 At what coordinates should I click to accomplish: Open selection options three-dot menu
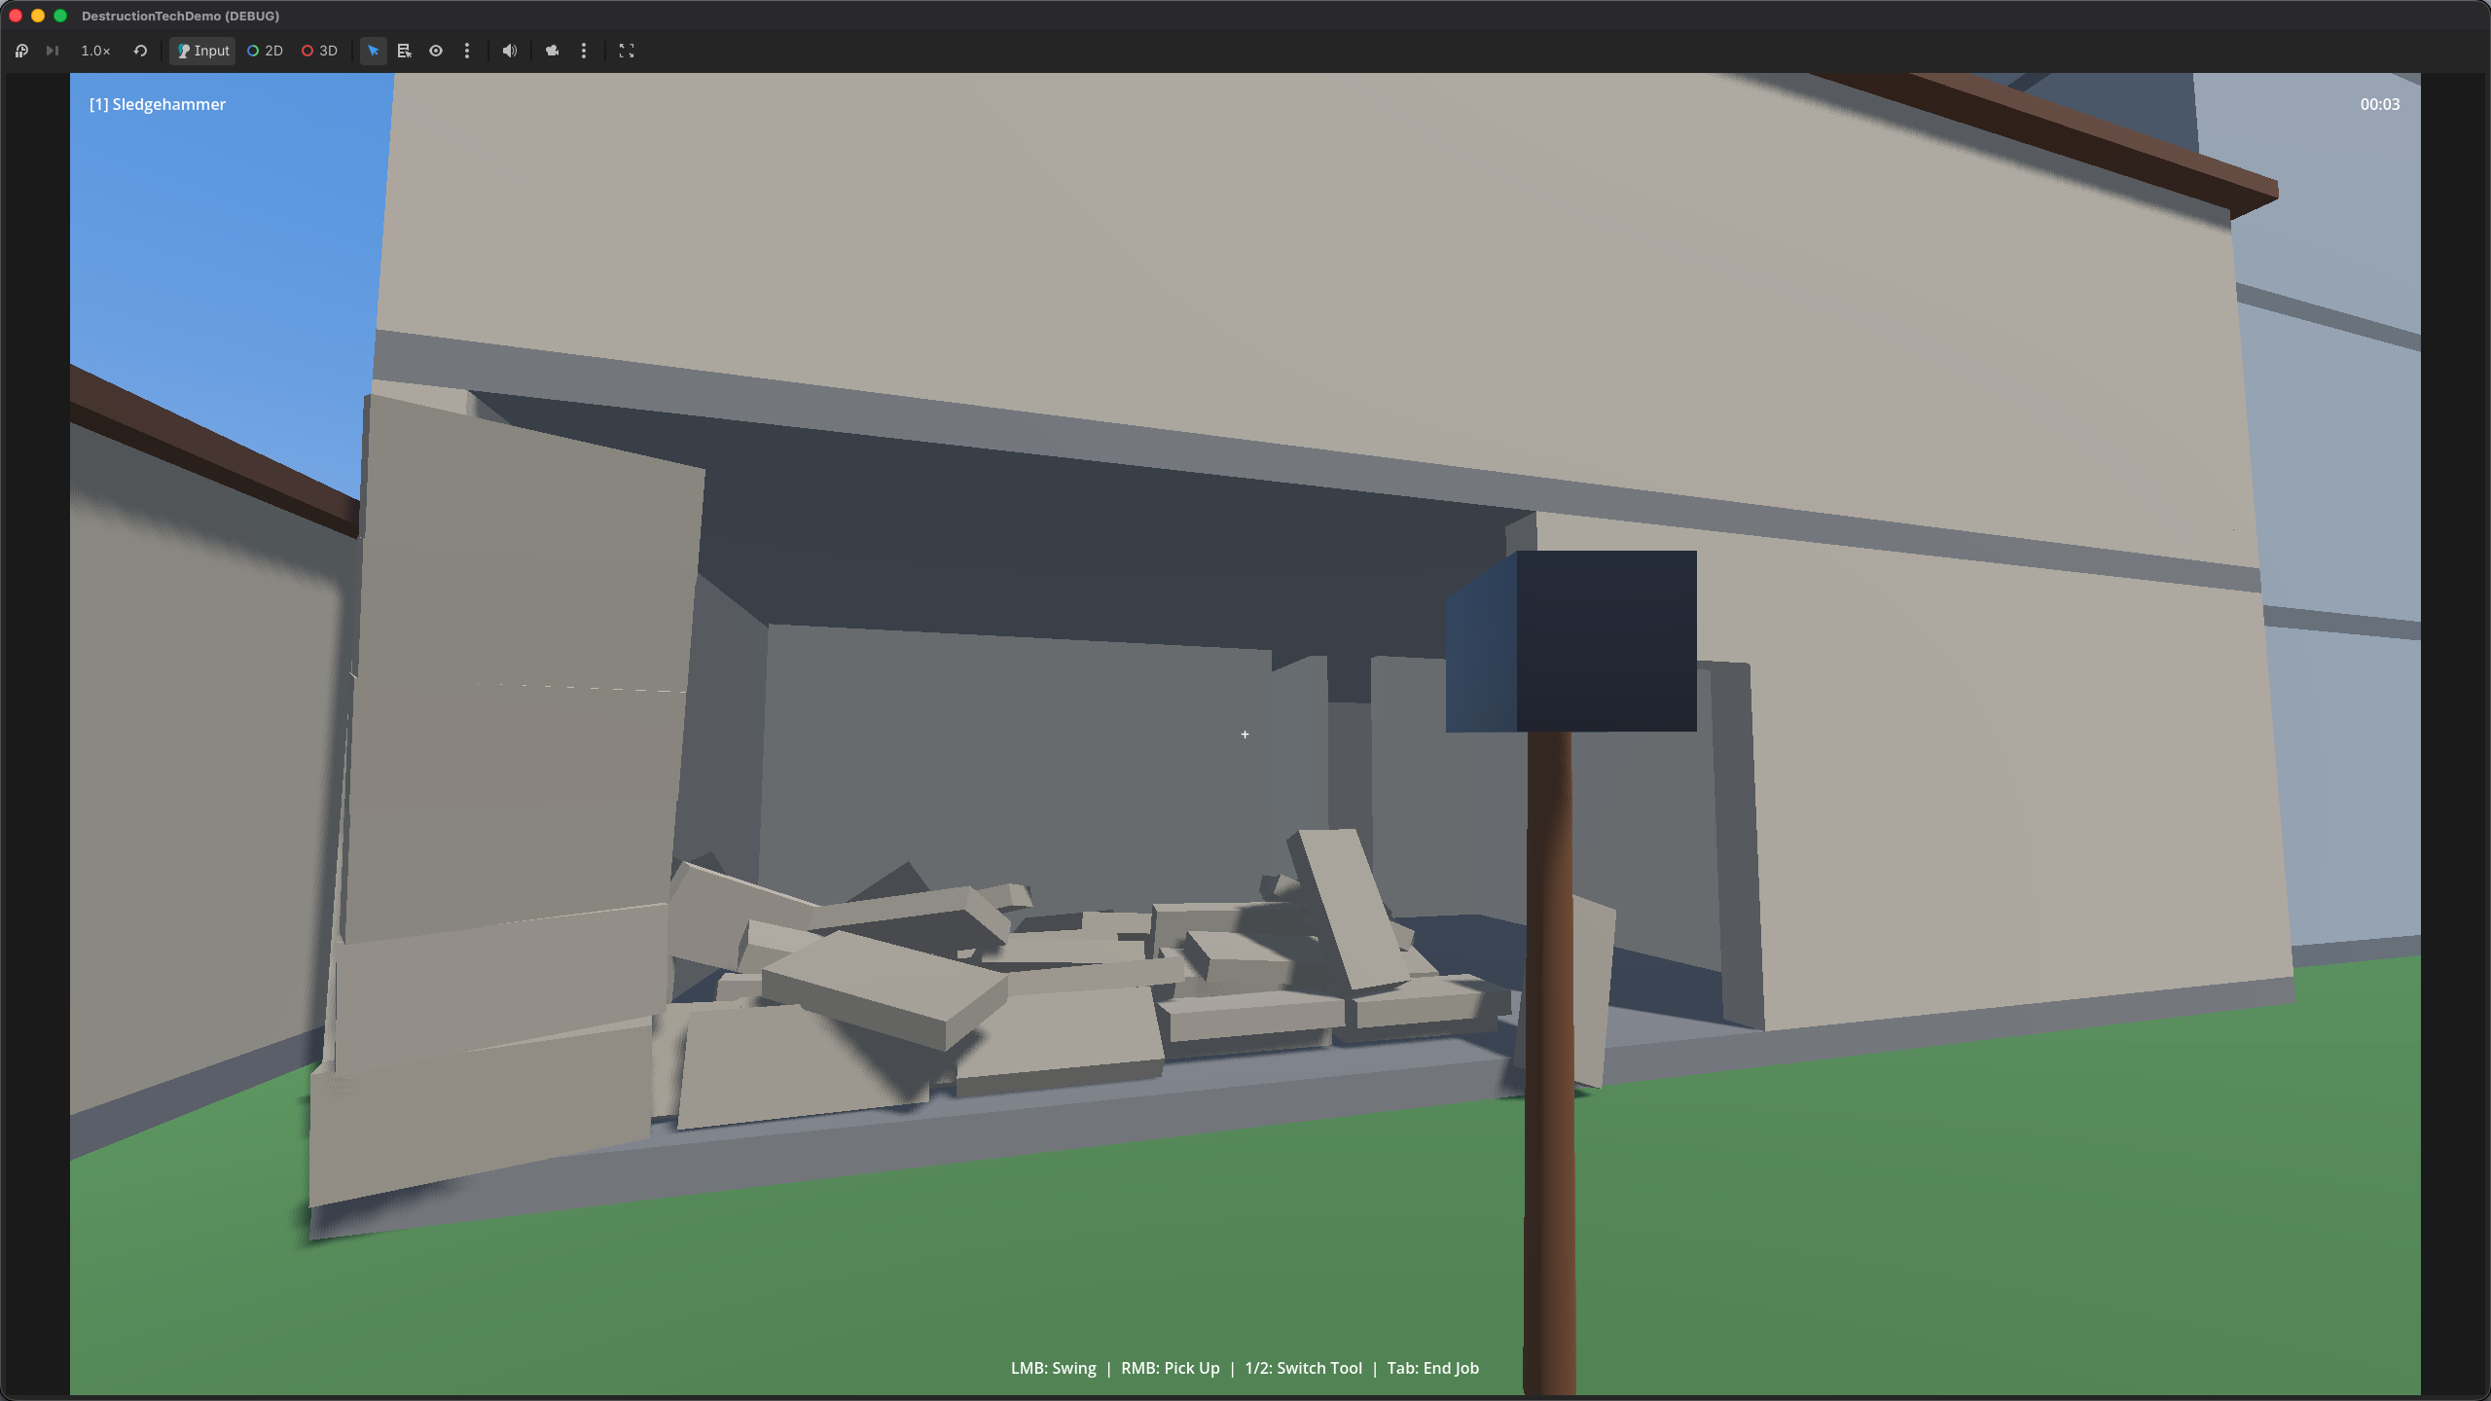click(x=467, y=51)
